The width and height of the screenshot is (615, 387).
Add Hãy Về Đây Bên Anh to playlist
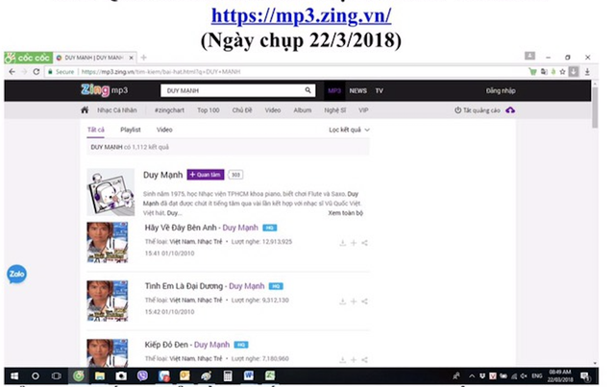click(354, 243)
